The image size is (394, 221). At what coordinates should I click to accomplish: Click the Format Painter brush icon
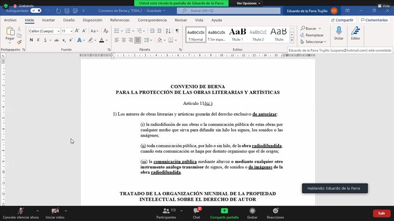pyautogui.click(x=19, y=42)
